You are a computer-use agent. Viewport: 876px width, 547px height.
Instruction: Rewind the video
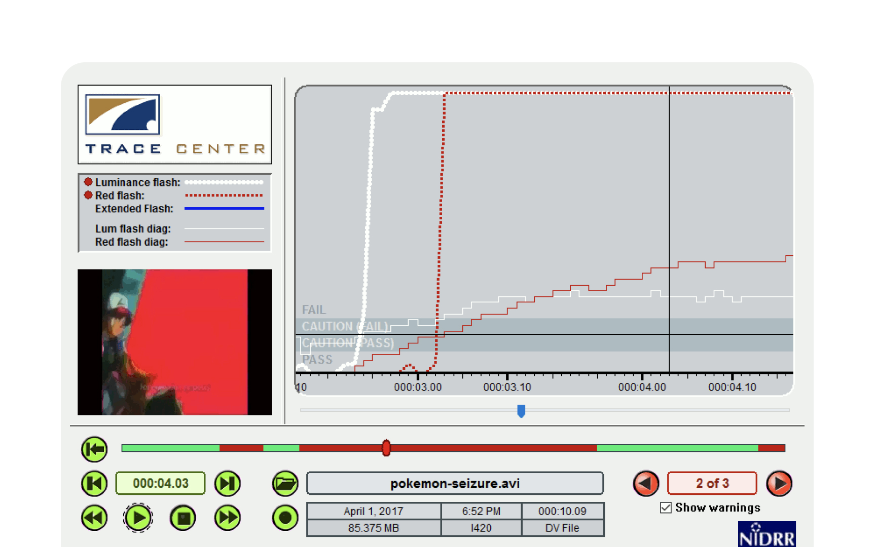click(93, 518)
